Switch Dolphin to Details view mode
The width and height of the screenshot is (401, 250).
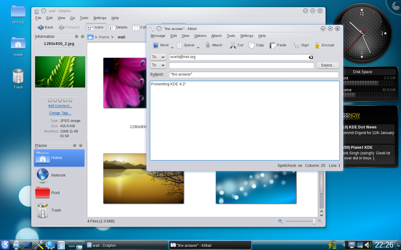[118, 27]
